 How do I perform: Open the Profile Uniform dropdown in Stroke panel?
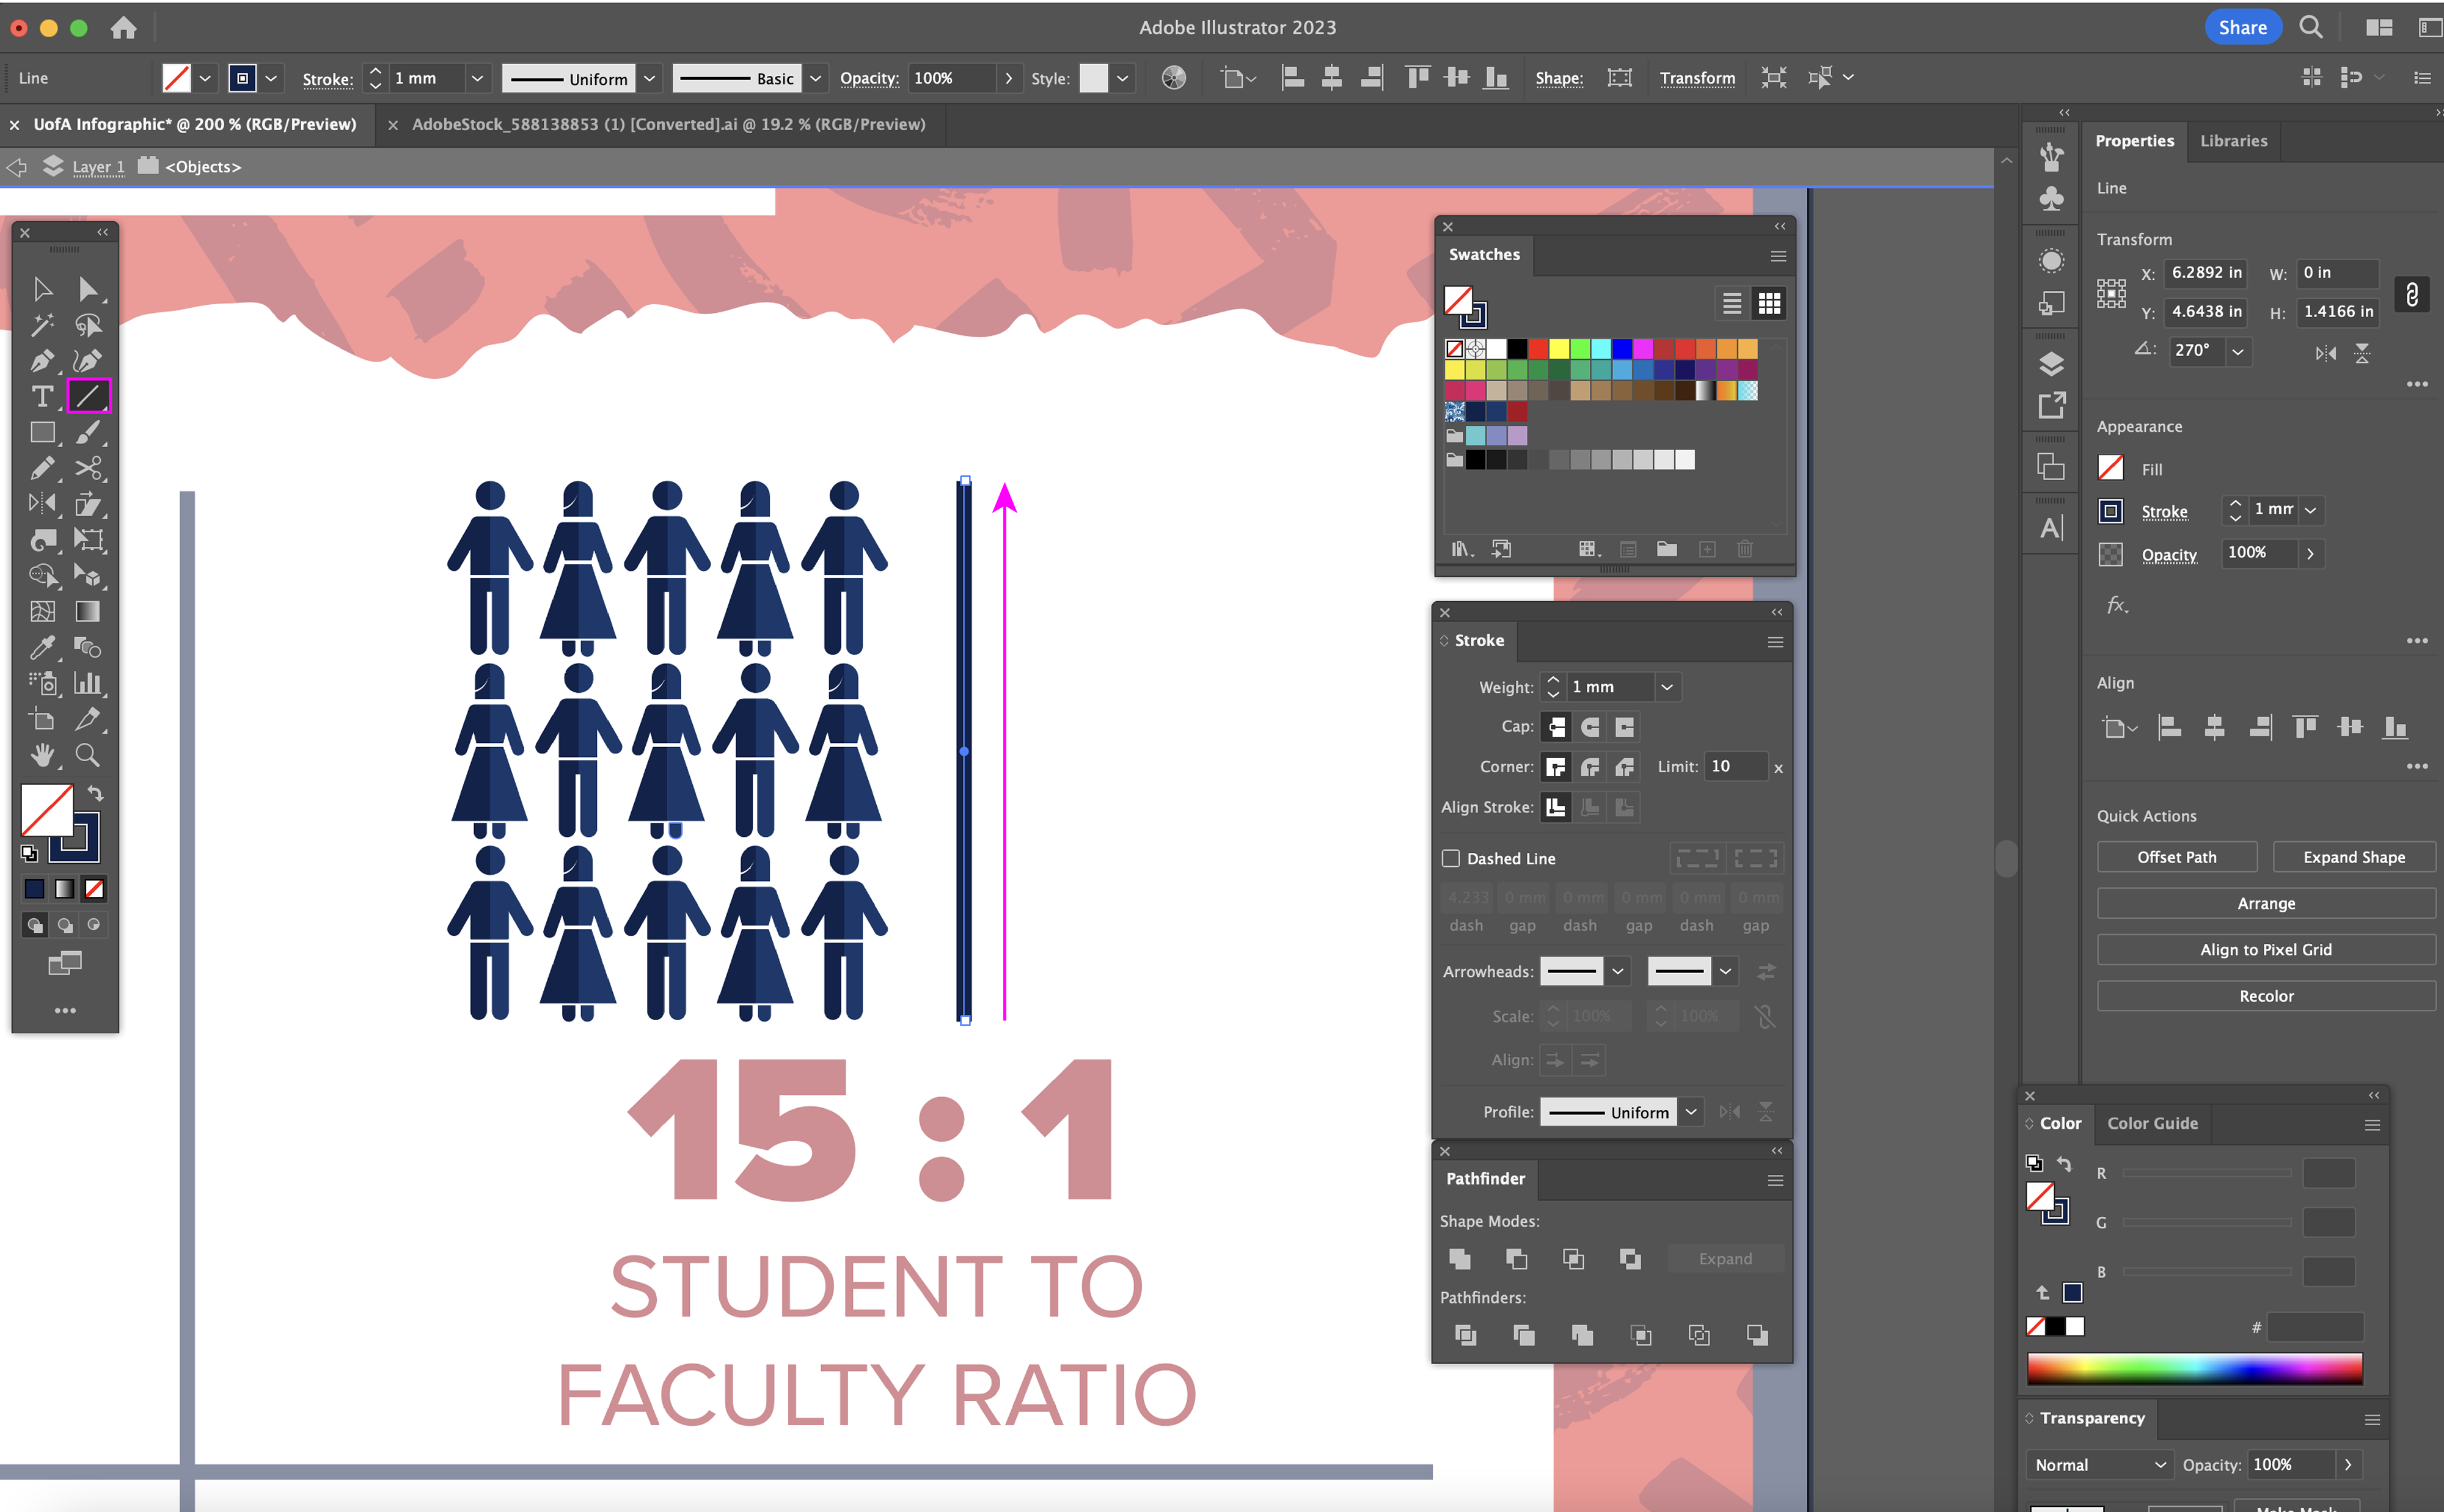pos(1691,1112)
